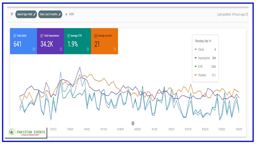
Task: Open help icon on Average CTR card
Action: [88, 49]
